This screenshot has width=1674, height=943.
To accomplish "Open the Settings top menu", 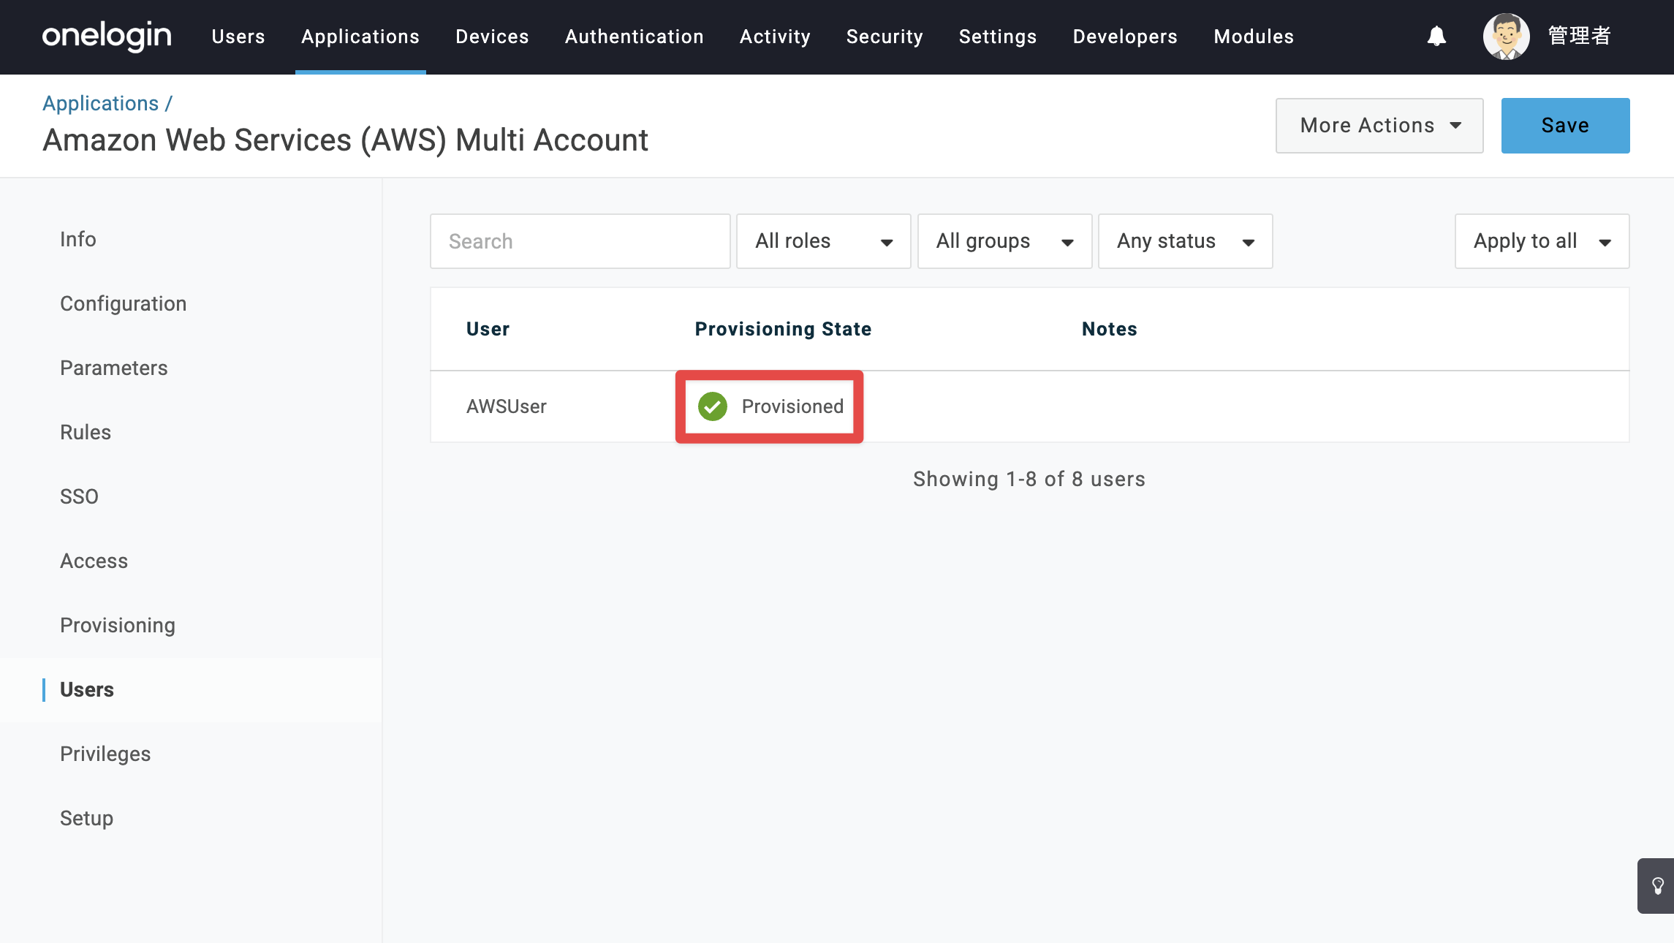I will click(998, 37).
